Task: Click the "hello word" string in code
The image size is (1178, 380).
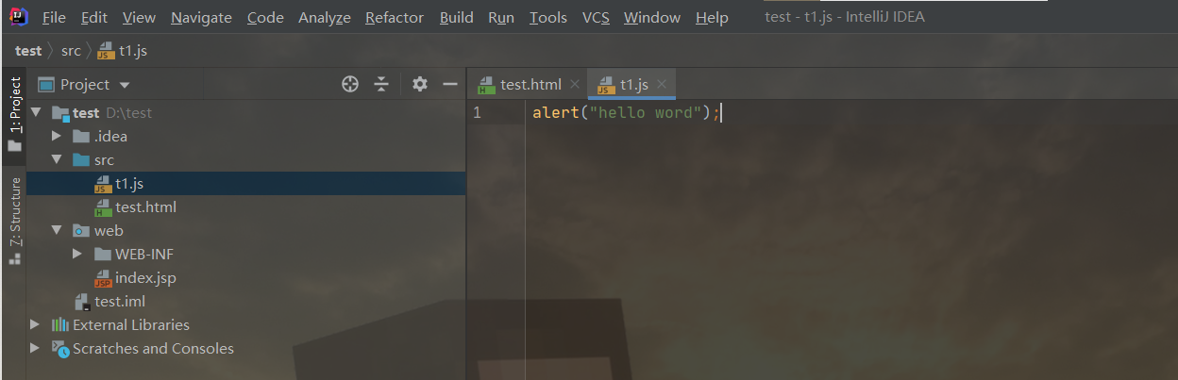Action: 647,112
